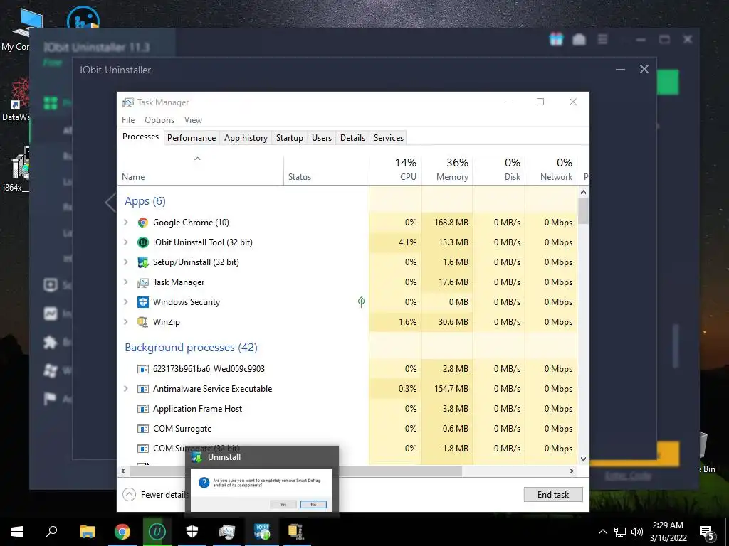Click No in the Uninstall dialog
The width and height of the screenshot is (729, 546).
[x=313, y=505]
